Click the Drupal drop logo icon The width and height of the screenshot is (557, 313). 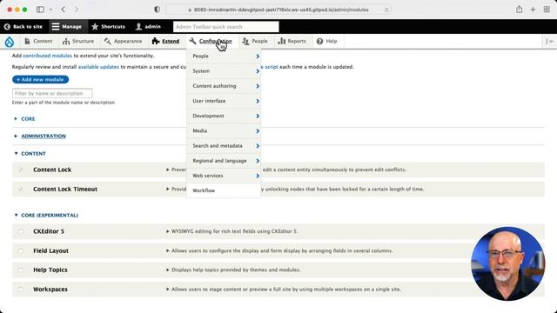pyautogui.click(x=10, y=42)
